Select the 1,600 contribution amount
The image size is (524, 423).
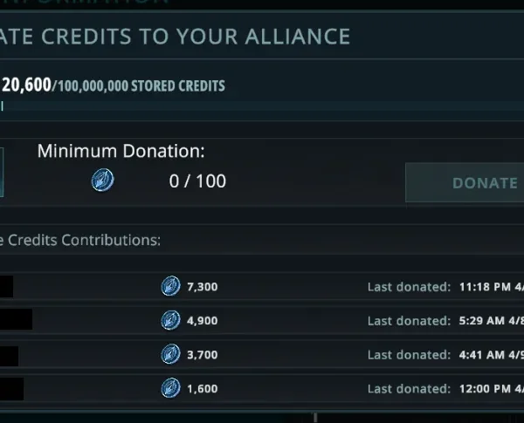coord(203,389)
